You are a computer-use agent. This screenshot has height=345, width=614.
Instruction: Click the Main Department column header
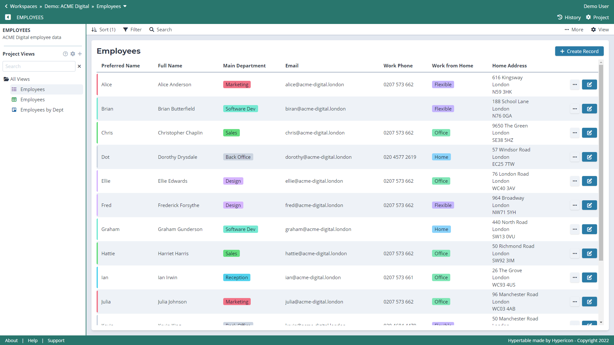click(x=244, y=66)
